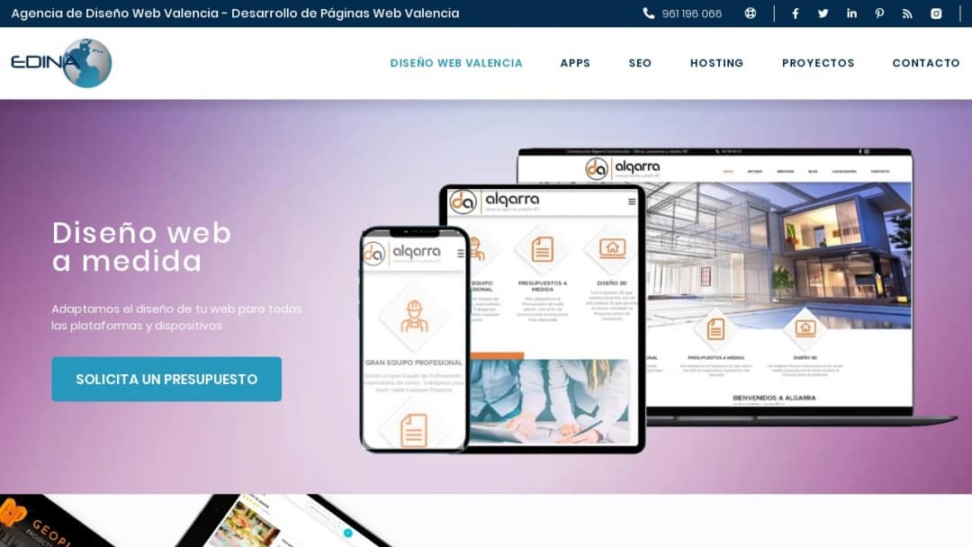
Task: Click the Agencia de Diseño Web Valencia title
Action: [x=233, y=13]
